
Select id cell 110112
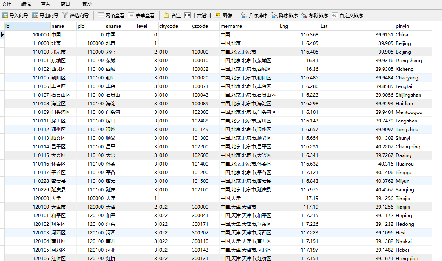(27, 130)
